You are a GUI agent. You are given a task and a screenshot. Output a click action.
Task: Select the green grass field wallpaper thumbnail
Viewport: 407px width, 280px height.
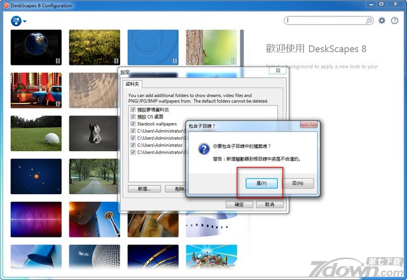click(95, 48)
